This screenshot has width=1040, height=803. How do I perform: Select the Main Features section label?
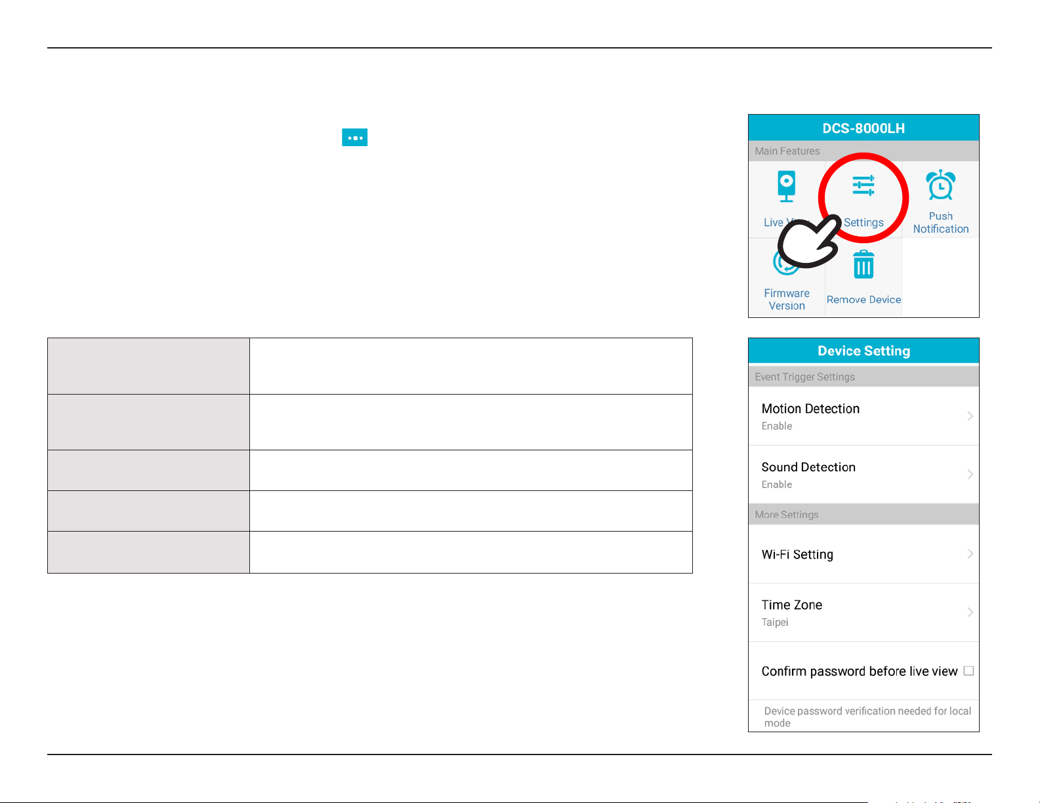point(787,151)
